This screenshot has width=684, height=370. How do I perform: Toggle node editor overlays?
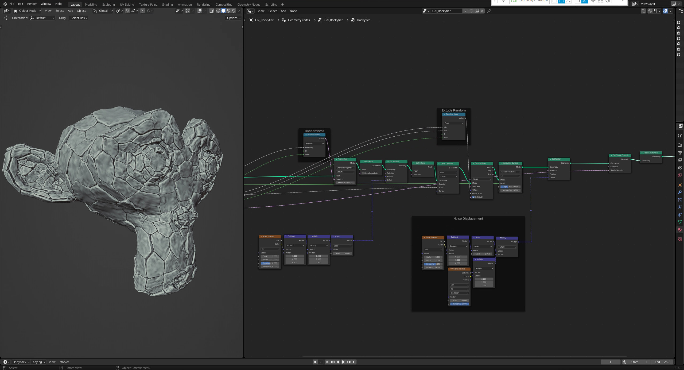(x=665, y=11)
